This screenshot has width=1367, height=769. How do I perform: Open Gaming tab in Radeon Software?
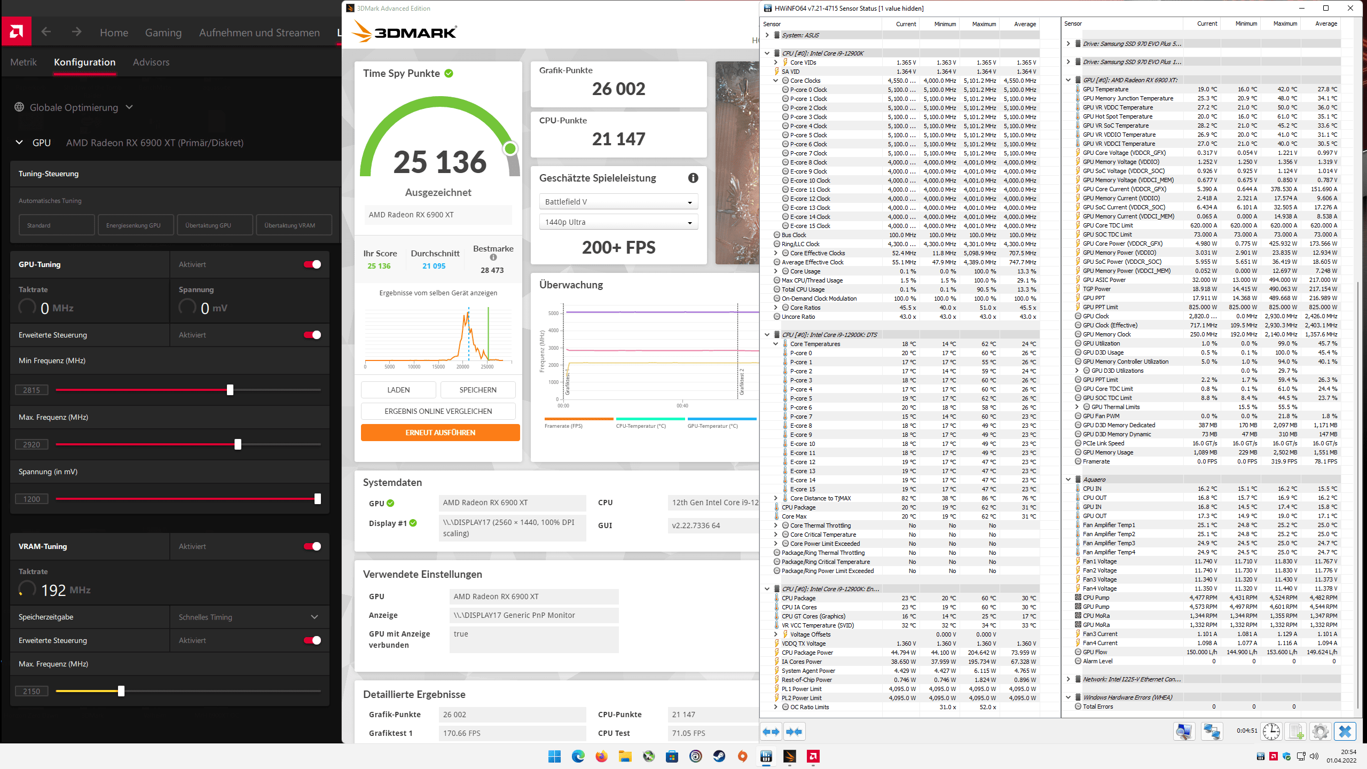coord(163,33)
